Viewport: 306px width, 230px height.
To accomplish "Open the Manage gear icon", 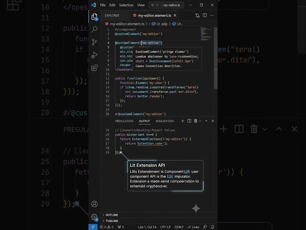I will [x=95, y=217].
